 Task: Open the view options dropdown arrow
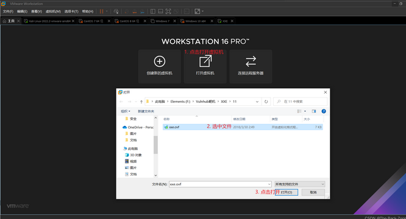pyautogui.click(x=305, y=111)
